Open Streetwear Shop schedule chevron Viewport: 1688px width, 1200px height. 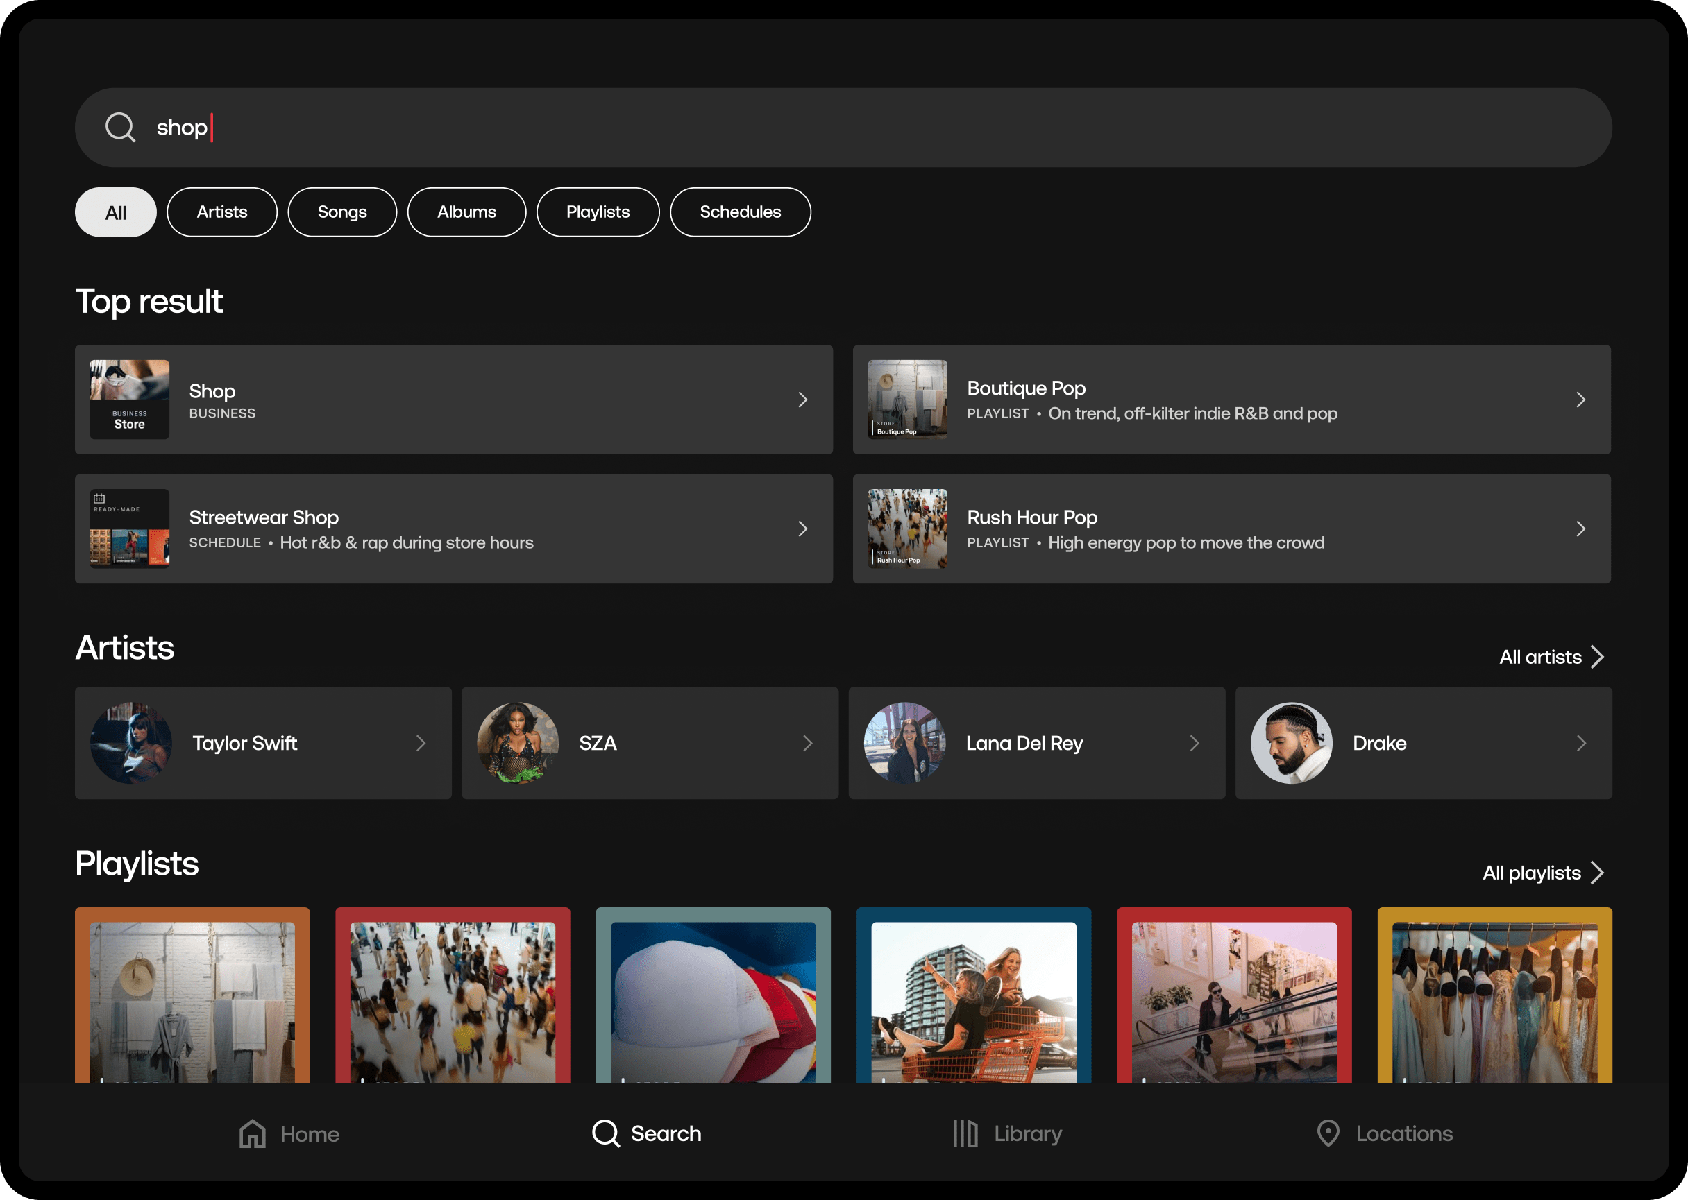(x=802, y=529)
